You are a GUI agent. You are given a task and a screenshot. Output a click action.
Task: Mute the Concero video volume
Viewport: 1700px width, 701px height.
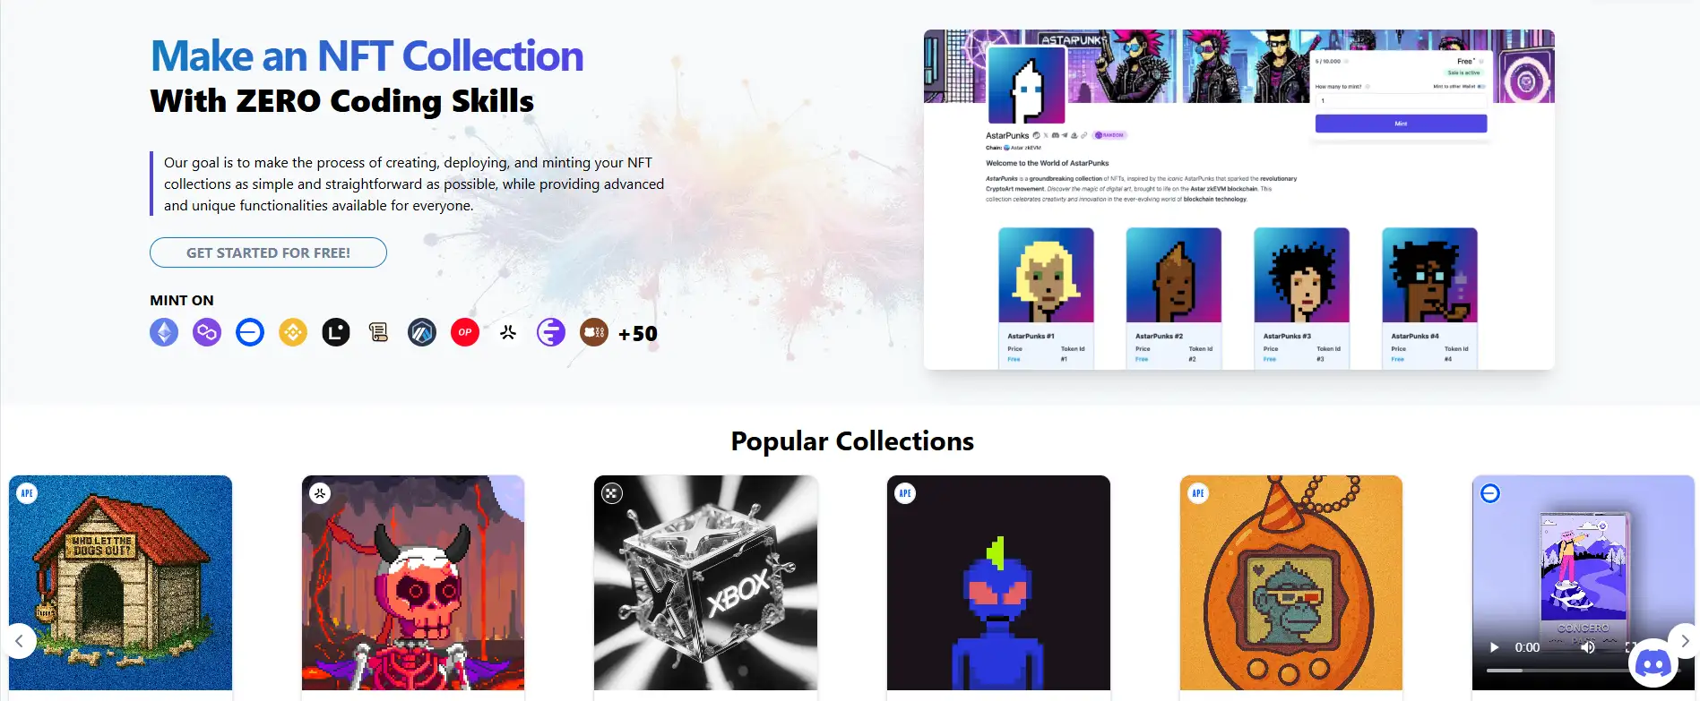[1587, 647]
